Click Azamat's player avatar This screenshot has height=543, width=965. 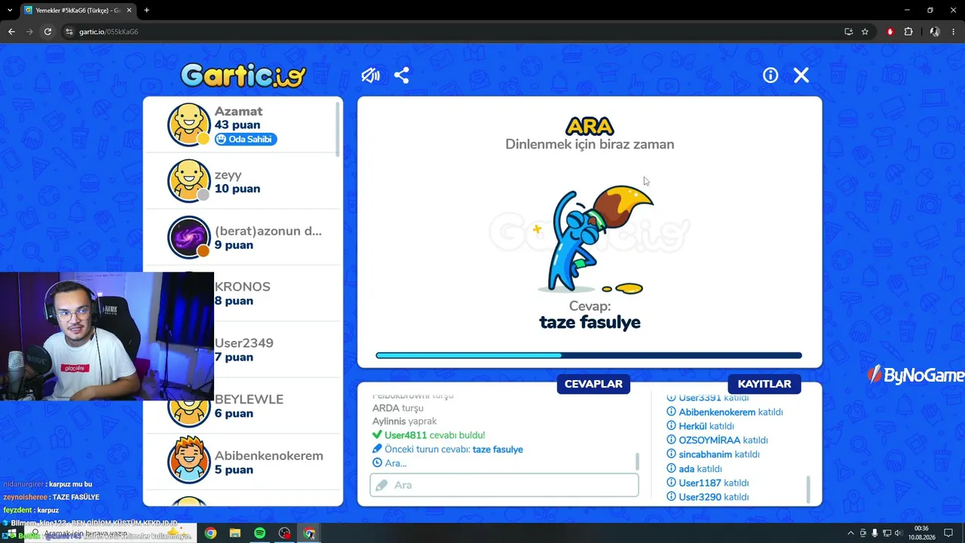click(188, 124)
